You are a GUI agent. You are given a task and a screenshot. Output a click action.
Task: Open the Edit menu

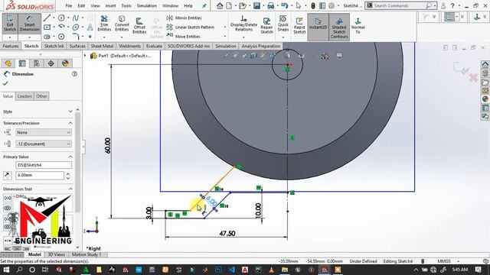pyautogui.click(x=81, y=5)
